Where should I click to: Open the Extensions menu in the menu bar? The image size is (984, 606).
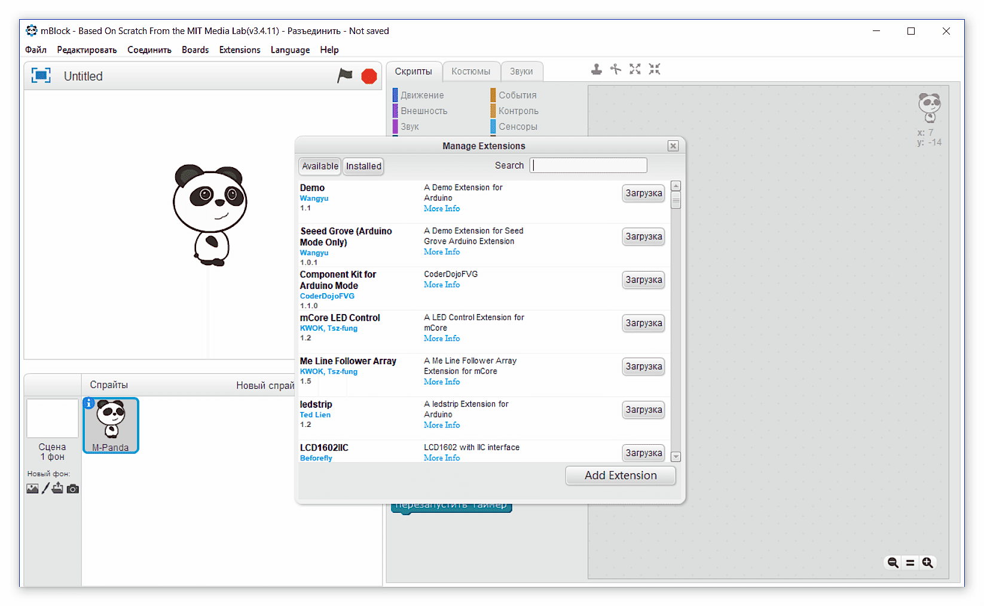pyautogui.click(x=239, y=50)
